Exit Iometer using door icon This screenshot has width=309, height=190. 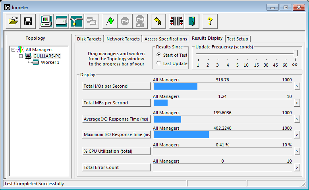tap(192, 21)
